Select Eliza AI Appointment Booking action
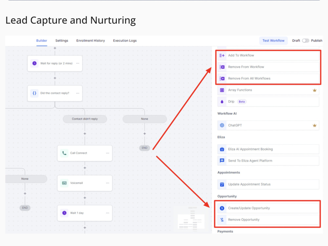The image size is (328, 246). pyautogui.click(x=268, y=149)
